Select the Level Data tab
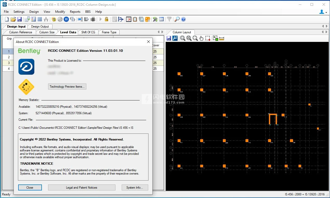This screenshot has height=198, width=330. pyautogui.click(x=68, y=32)
